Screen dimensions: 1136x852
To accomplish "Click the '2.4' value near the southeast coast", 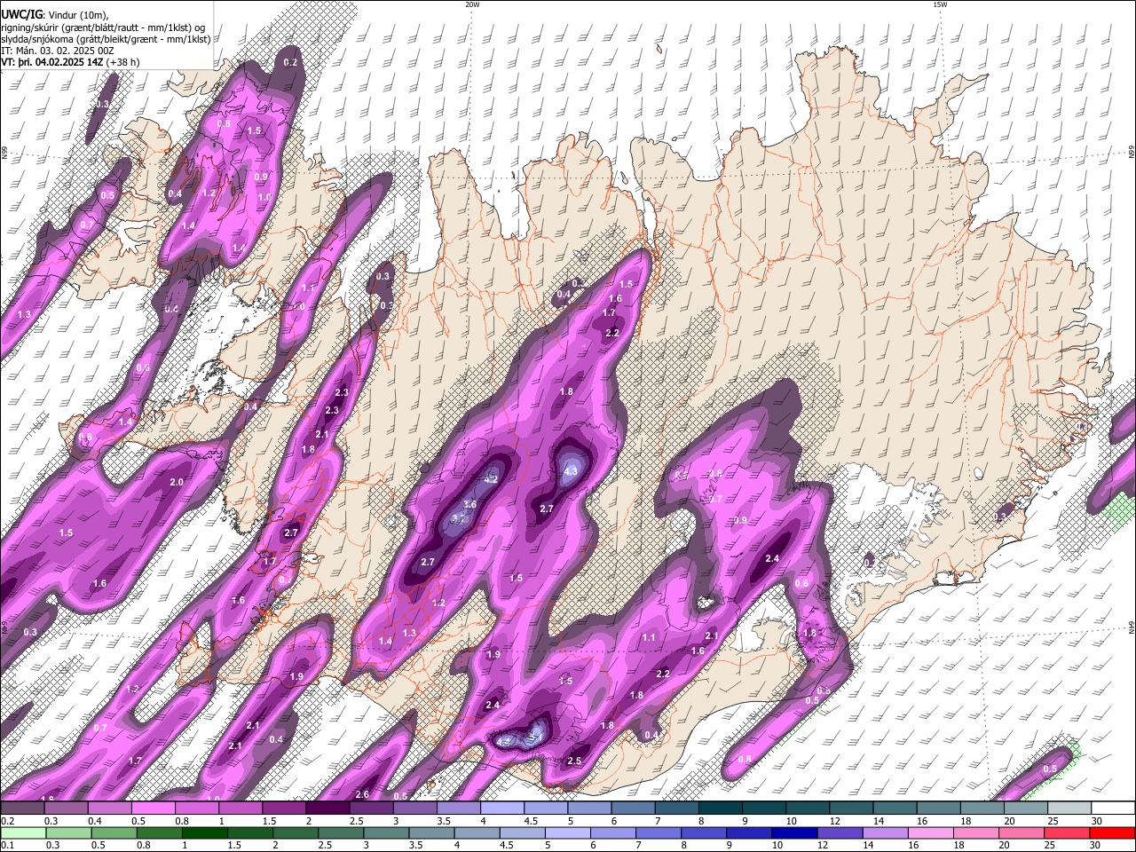I will pos(772,558).
